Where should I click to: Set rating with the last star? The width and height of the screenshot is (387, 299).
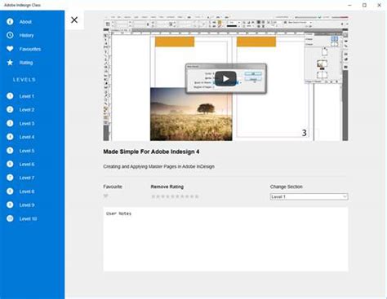197,196
